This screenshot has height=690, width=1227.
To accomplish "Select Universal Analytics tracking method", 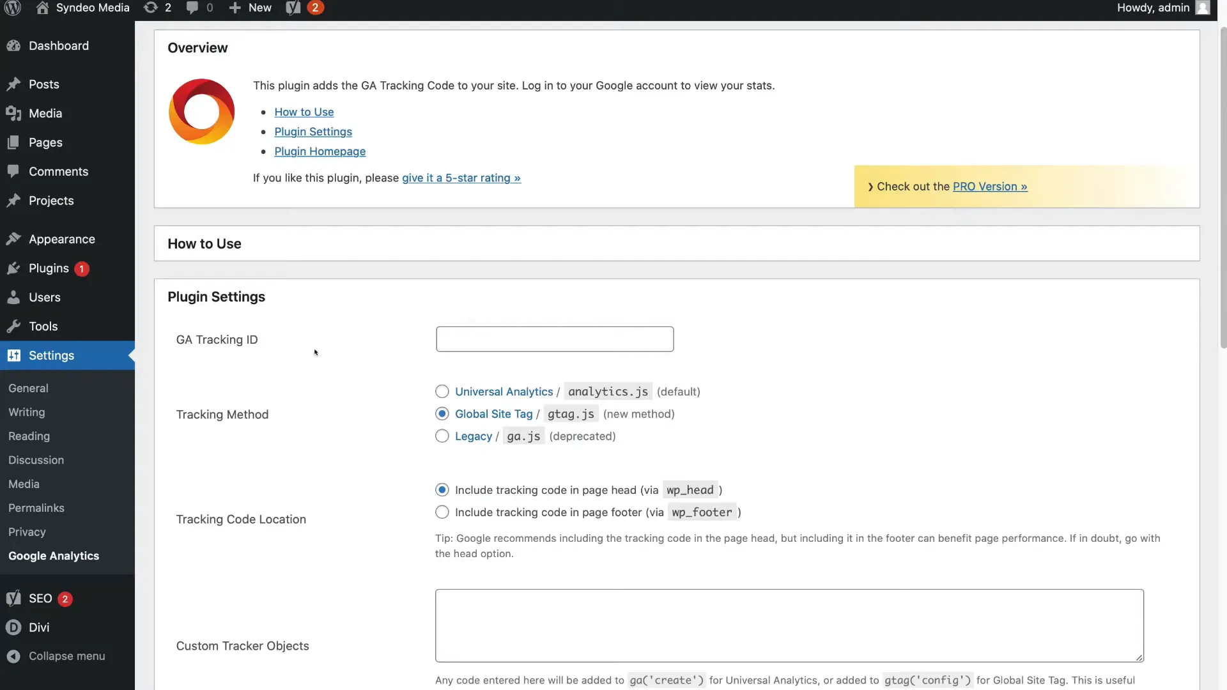I will coord(442,392).
